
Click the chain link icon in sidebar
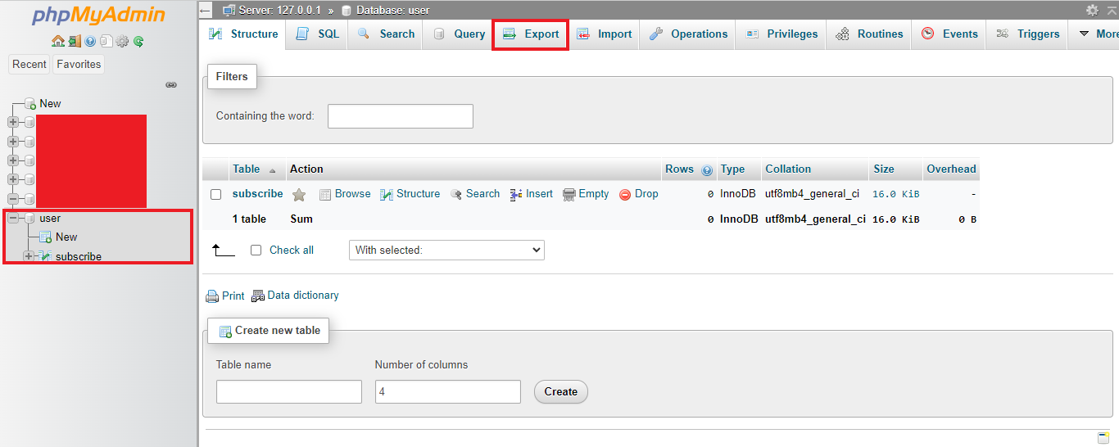pyautogui.click(x=171, y=85)
